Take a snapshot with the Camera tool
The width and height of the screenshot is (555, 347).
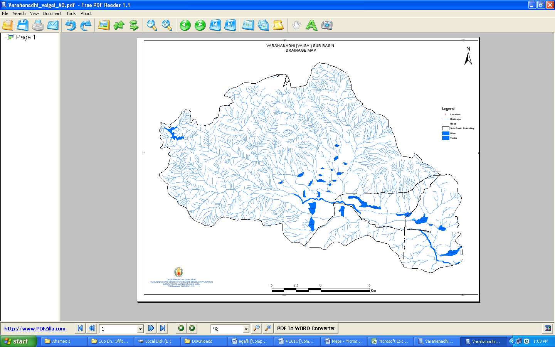(x=326, y=25)
